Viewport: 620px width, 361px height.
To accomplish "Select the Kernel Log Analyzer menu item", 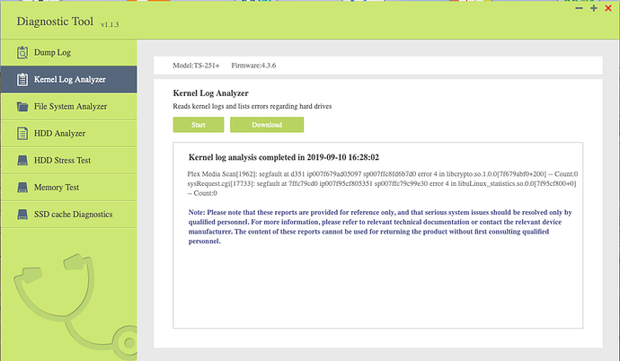I will pyautogui.click(x=69, y=79).
